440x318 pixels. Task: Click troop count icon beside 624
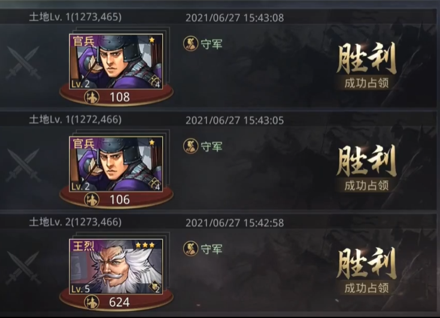(x=92, y=302)
